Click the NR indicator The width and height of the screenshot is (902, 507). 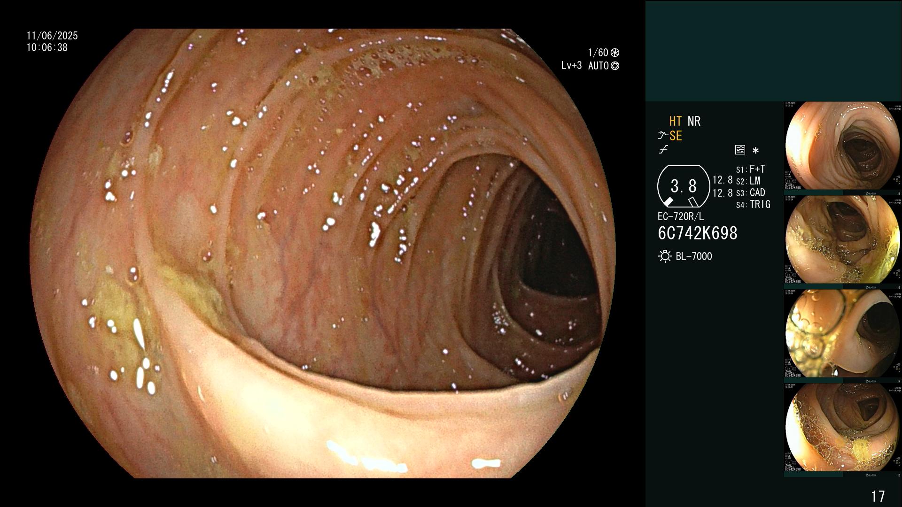pos(694,122)
